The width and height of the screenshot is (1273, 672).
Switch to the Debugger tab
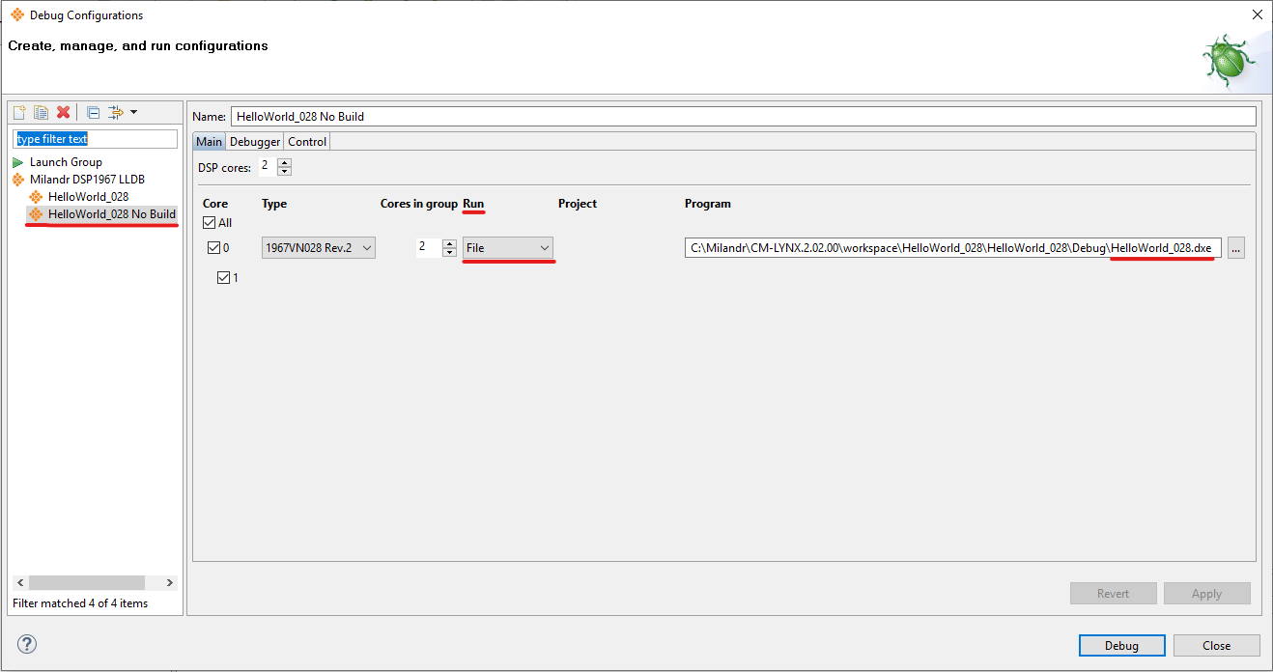254,142
